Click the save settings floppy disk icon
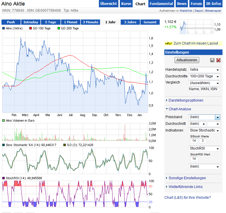Viewport: 226px width, 213px height. point(212,60)
